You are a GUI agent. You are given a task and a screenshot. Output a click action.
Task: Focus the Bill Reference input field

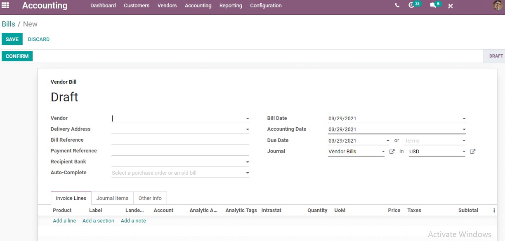pyautogui.click(x=180, y=140)
